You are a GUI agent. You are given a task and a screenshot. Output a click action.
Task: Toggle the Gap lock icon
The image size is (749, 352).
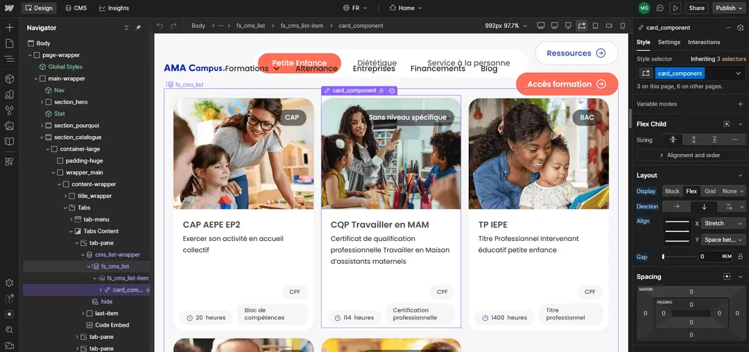[740, 257]
